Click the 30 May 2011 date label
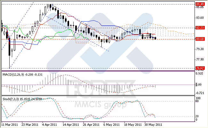 pos(153,125)
